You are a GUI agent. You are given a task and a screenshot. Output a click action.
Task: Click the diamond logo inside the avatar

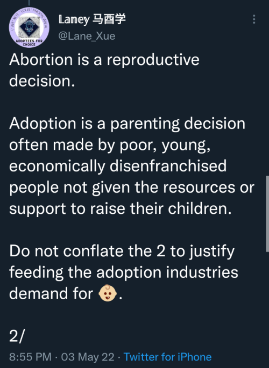pos(29,26)
